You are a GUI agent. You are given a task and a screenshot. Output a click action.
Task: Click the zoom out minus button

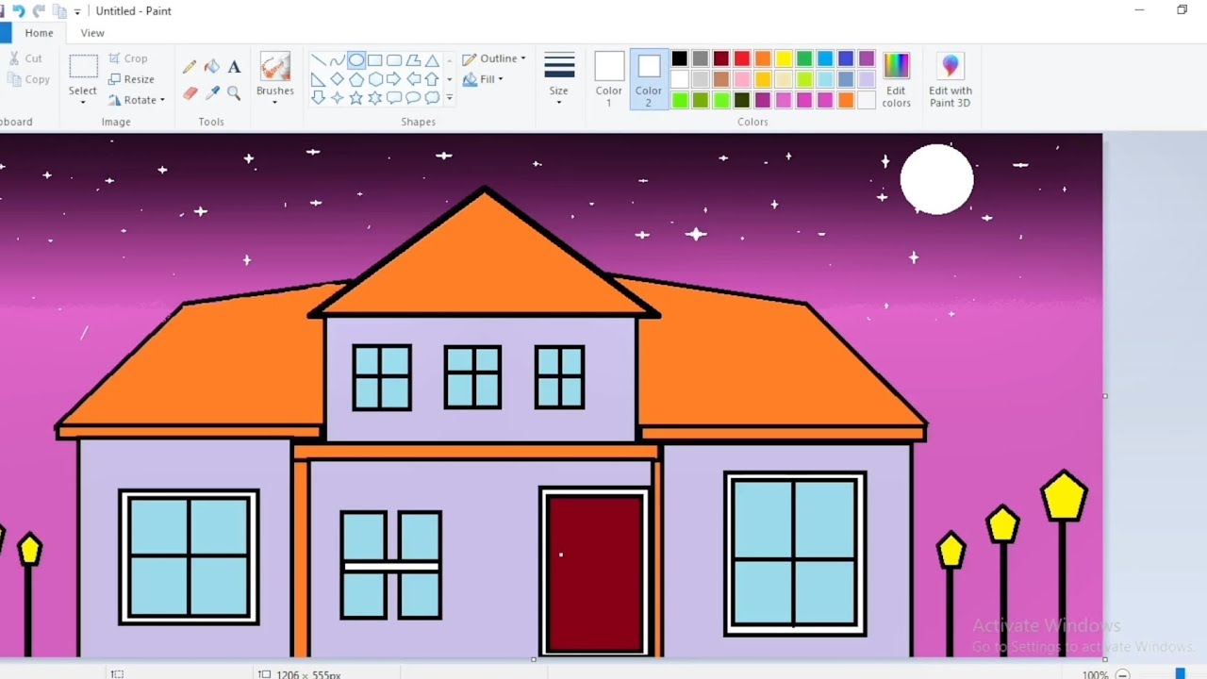click(x=1122, y=674)
